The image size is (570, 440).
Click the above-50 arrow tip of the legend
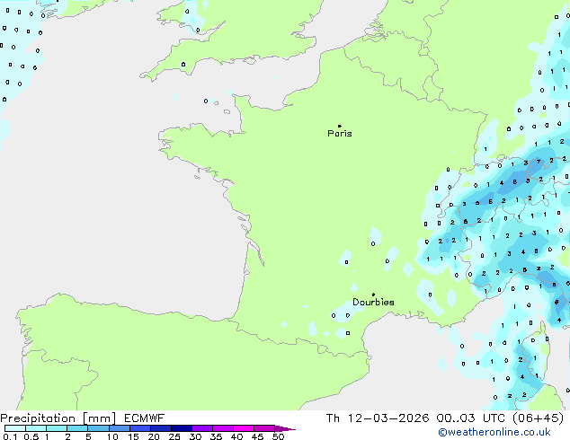tap(285, 428)
